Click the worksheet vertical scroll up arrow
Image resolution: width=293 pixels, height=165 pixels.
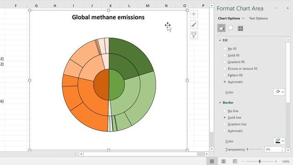coord(212,5)
